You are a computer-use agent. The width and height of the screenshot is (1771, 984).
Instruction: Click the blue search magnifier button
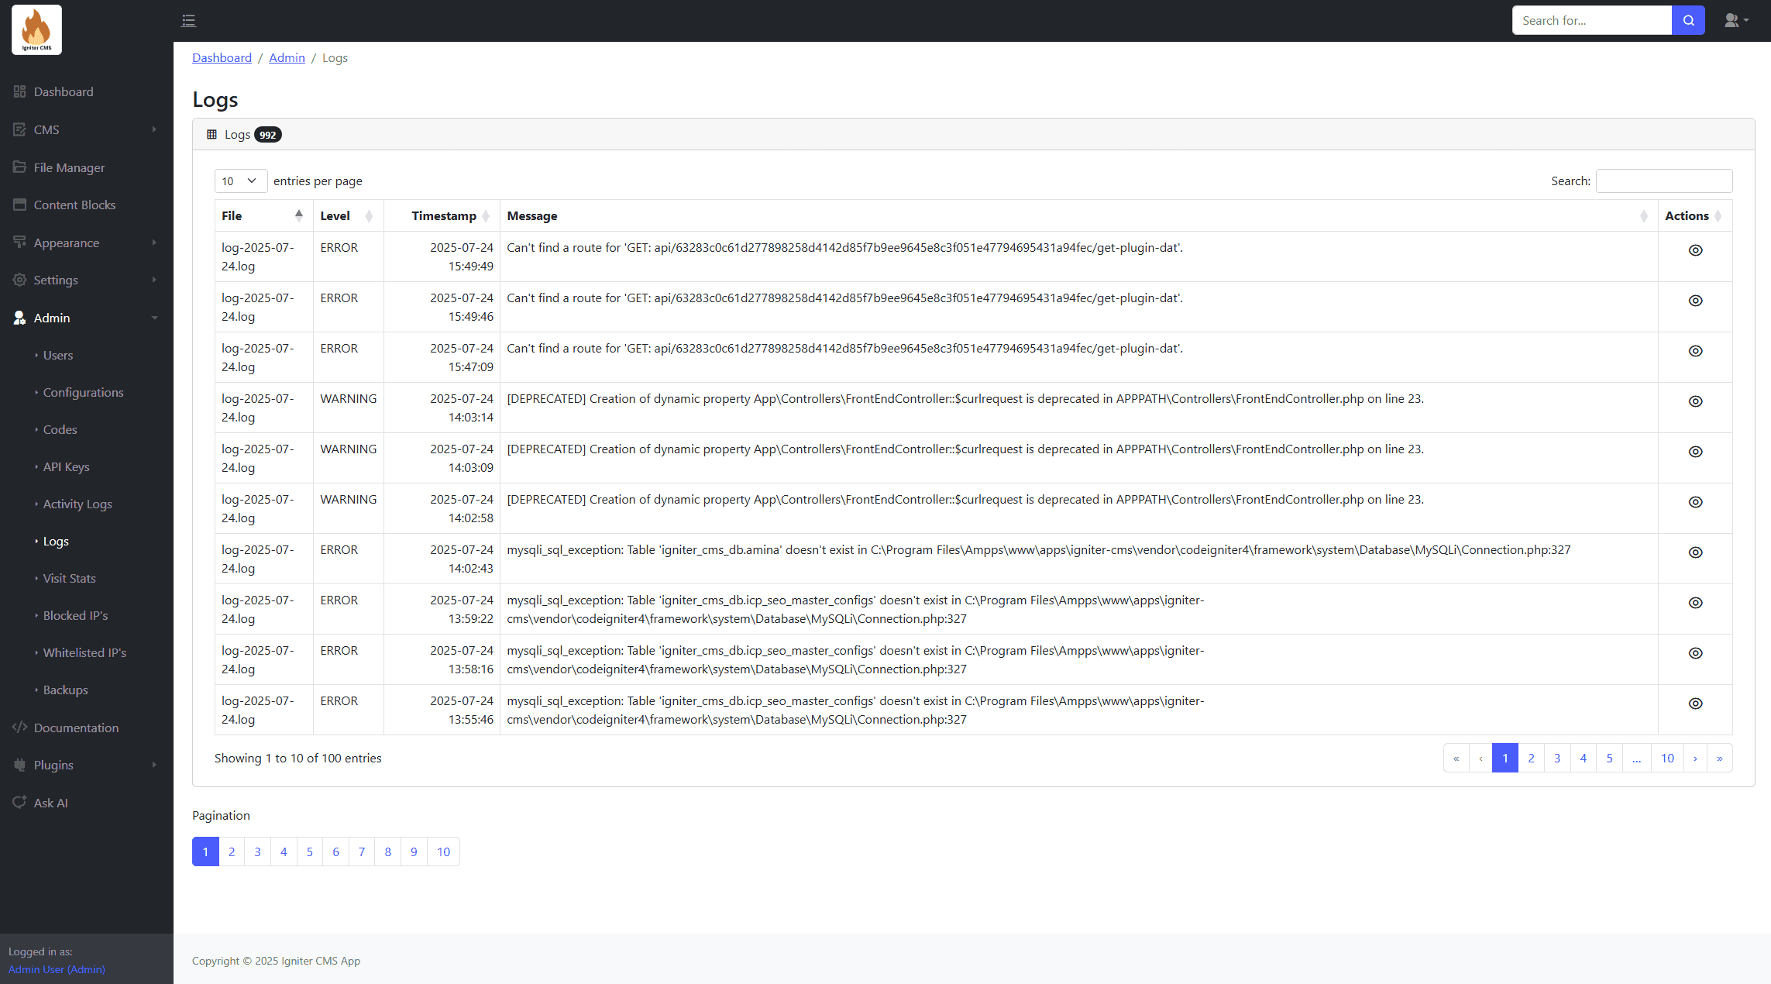pos(1688,21)
